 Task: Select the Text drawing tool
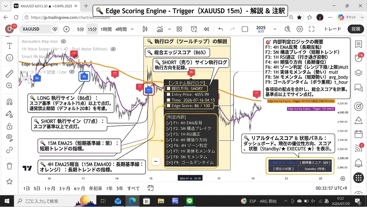pos(10,46)
